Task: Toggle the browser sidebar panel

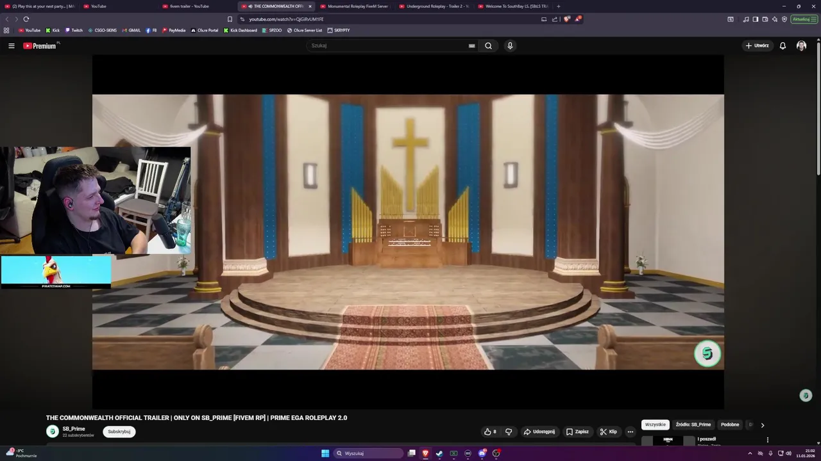Action: pos(756,19)
